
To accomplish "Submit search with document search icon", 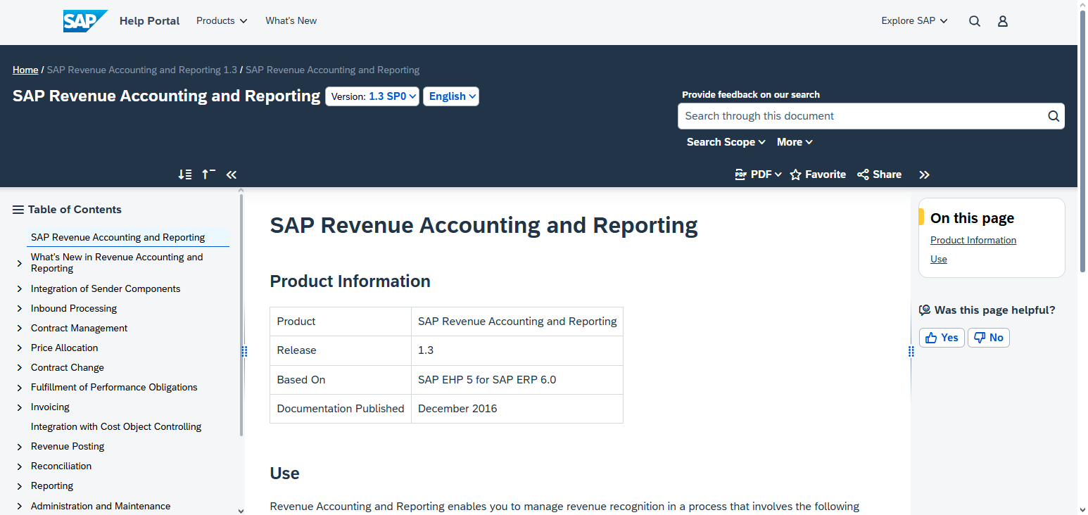I will click(x=1054, y=116).
